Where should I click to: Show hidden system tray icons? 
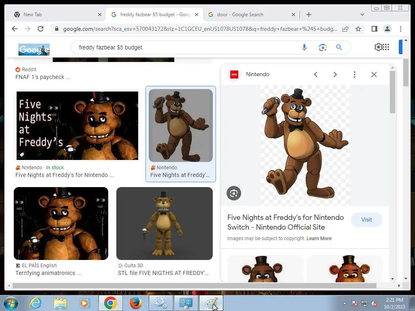[x=344, y=303]
